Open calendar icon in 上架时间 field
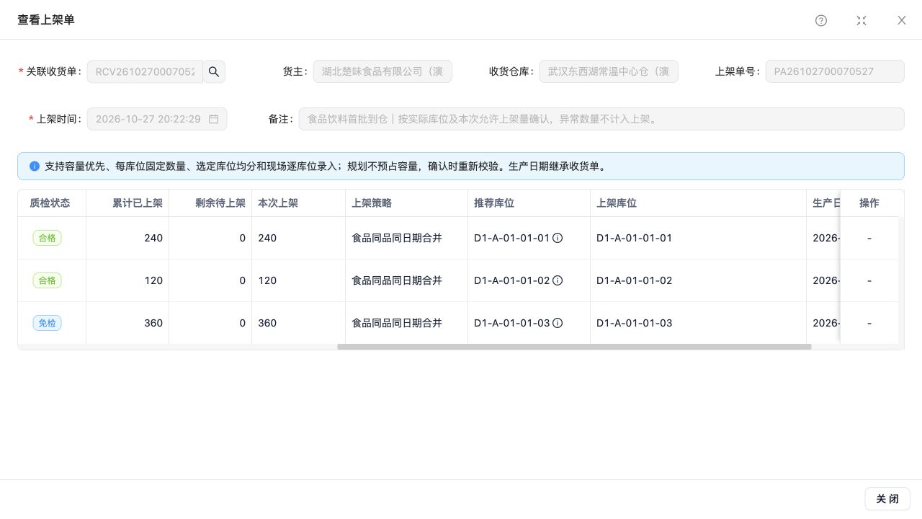 coord(213,119)
